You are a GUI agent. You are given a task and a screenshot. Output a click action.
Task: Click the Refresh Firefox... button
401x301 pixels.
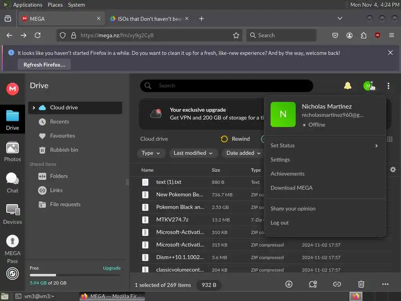click(x=44, y=65)
